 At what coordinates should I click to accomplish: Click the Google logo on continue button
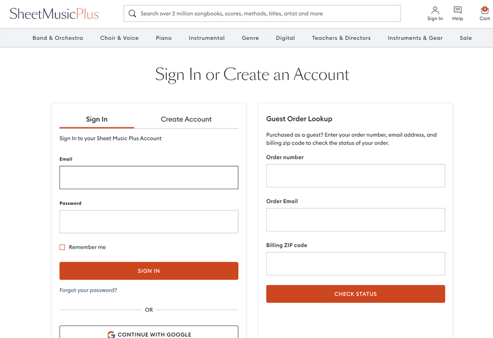(x=111, y=334)
